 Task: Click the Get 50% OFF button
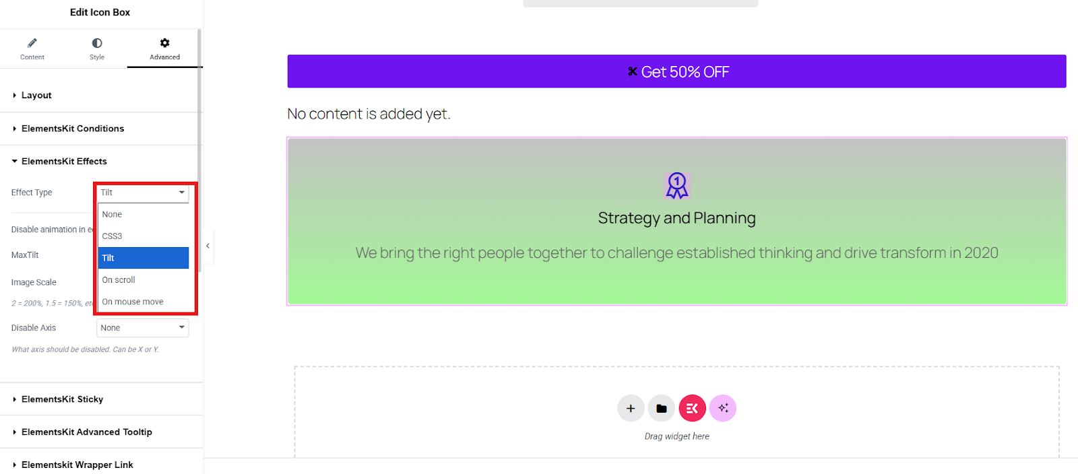tap(676, 71)
